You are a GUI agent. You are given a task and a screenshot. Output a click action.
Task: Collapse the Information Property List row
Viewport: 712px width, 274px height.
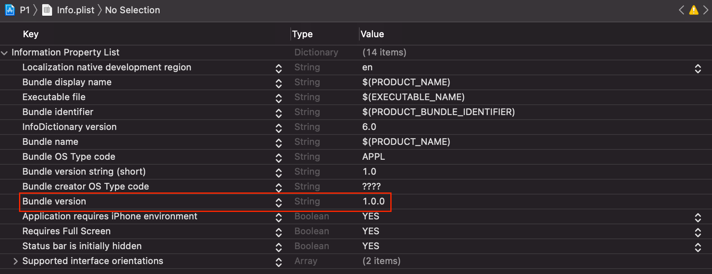tap(5, 53)
